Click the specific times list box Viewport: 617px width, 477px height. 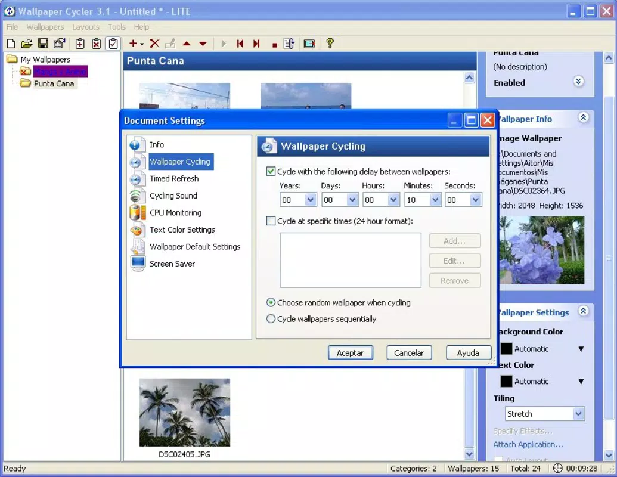[x=350, y=260]
